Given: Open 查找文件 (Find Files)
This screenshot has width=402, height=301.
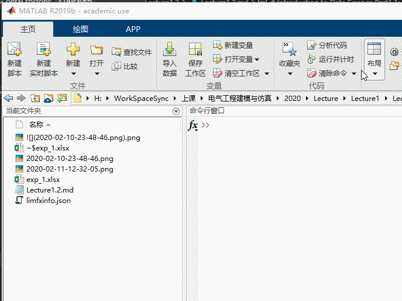Looking at the screenshot, I should pos(132,52).
